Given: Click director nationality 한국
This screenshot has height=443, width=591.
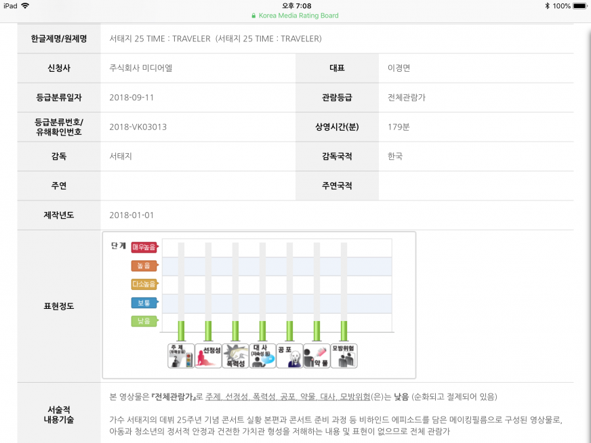Looking at the screenshot, I should click(x=395, y=156).
